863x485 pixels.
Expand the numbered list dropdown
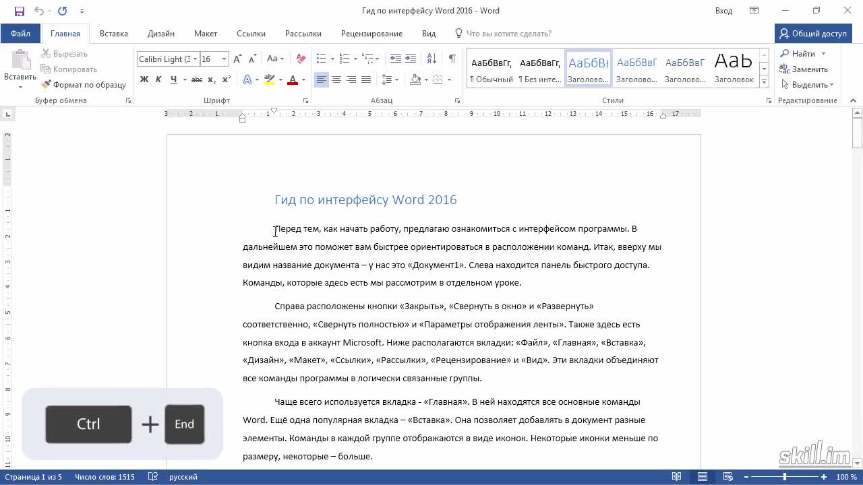355,59
